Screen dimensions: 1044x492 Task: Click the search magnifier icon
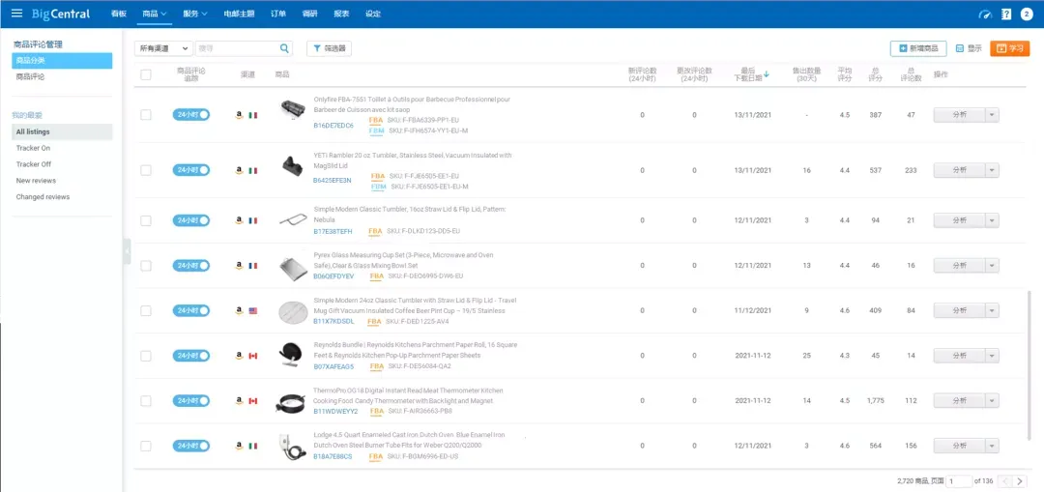(x=284, y=48)
